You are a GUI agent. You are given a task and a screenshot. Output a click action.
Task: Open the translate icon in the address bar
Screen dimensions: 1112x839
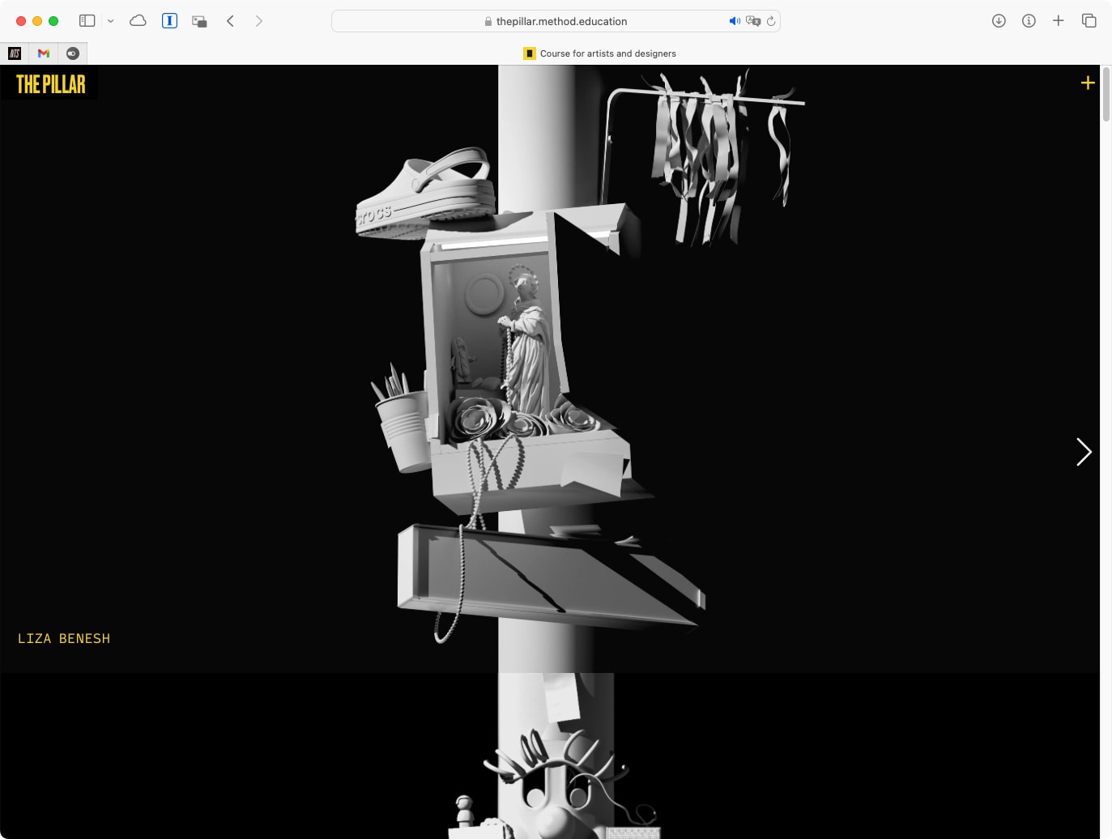click(753, 21)
